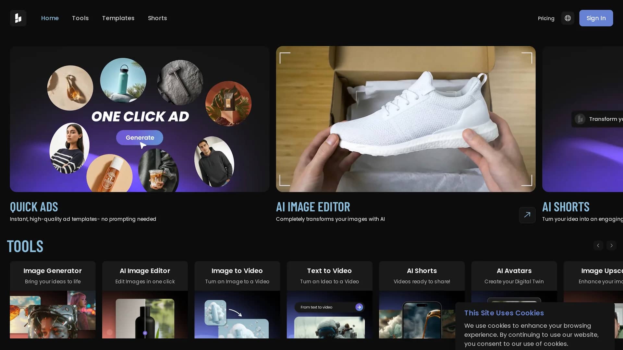Click 'Create your Digital Twin' text
The width and height of the screenshot is (623, 350).
tap(514, 282)
